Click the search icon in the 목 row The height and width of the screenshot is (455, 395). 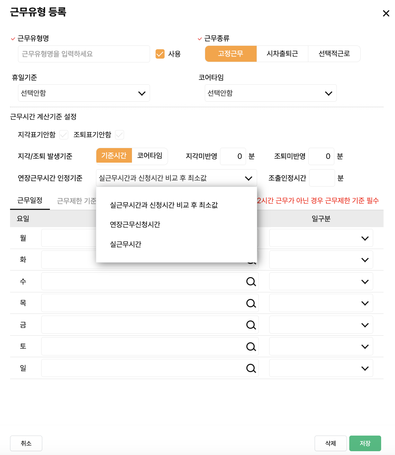(x=251, y=303)
